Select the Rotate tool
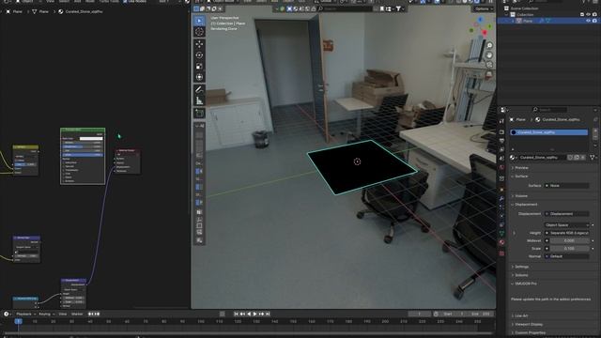The height and width of the screenshot is (338, 601). coord(199,55)
